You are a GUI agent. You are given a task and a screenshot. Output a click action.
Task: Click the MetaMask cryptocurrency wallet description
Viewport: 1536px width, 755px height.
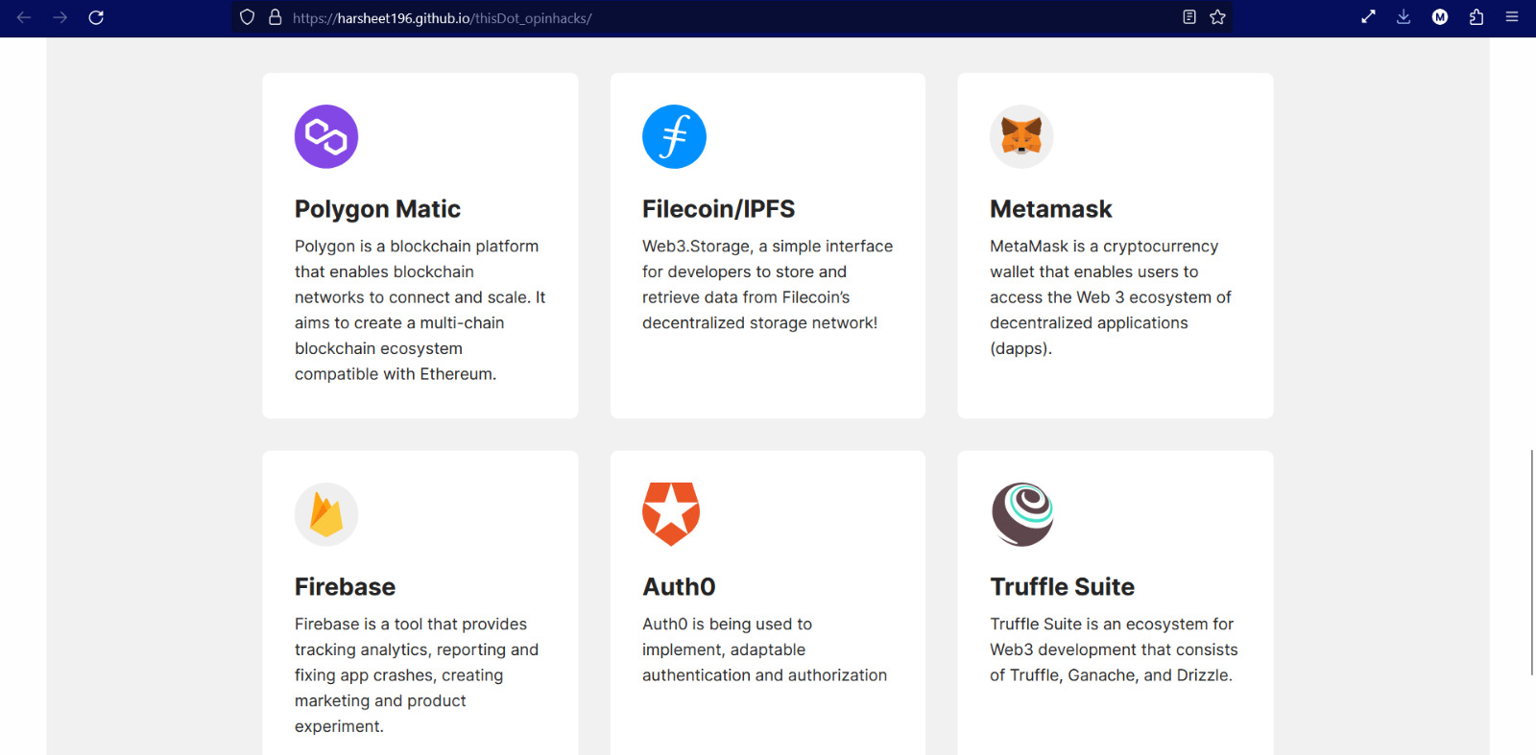[1111, 297]
